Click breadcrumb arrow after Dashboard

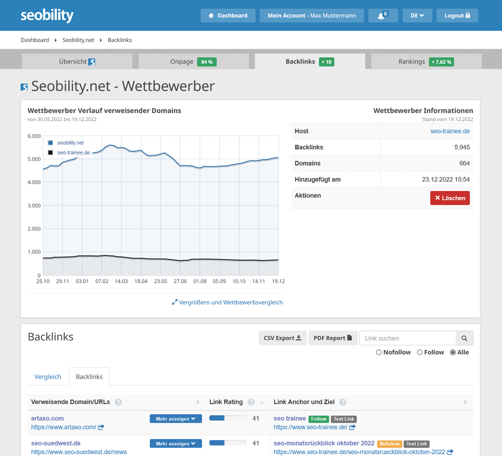click(56, 40)
